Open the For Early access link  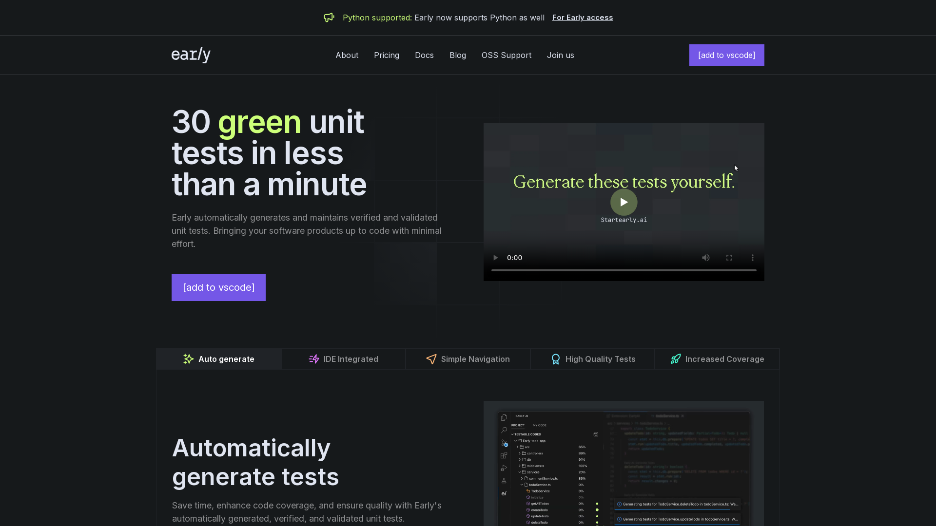(583, 18)
